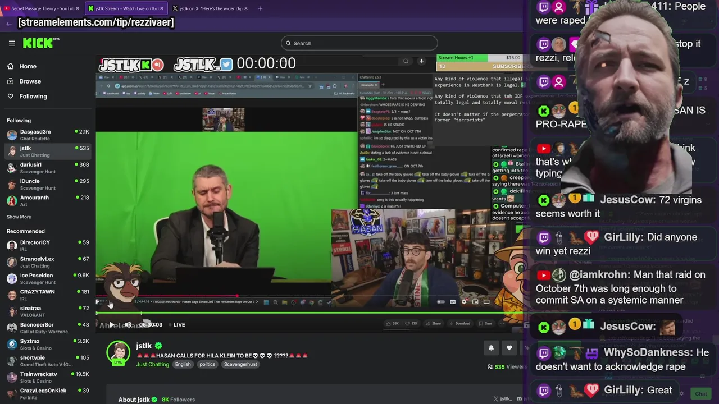Play the Kick stream player

click(111, 325)
